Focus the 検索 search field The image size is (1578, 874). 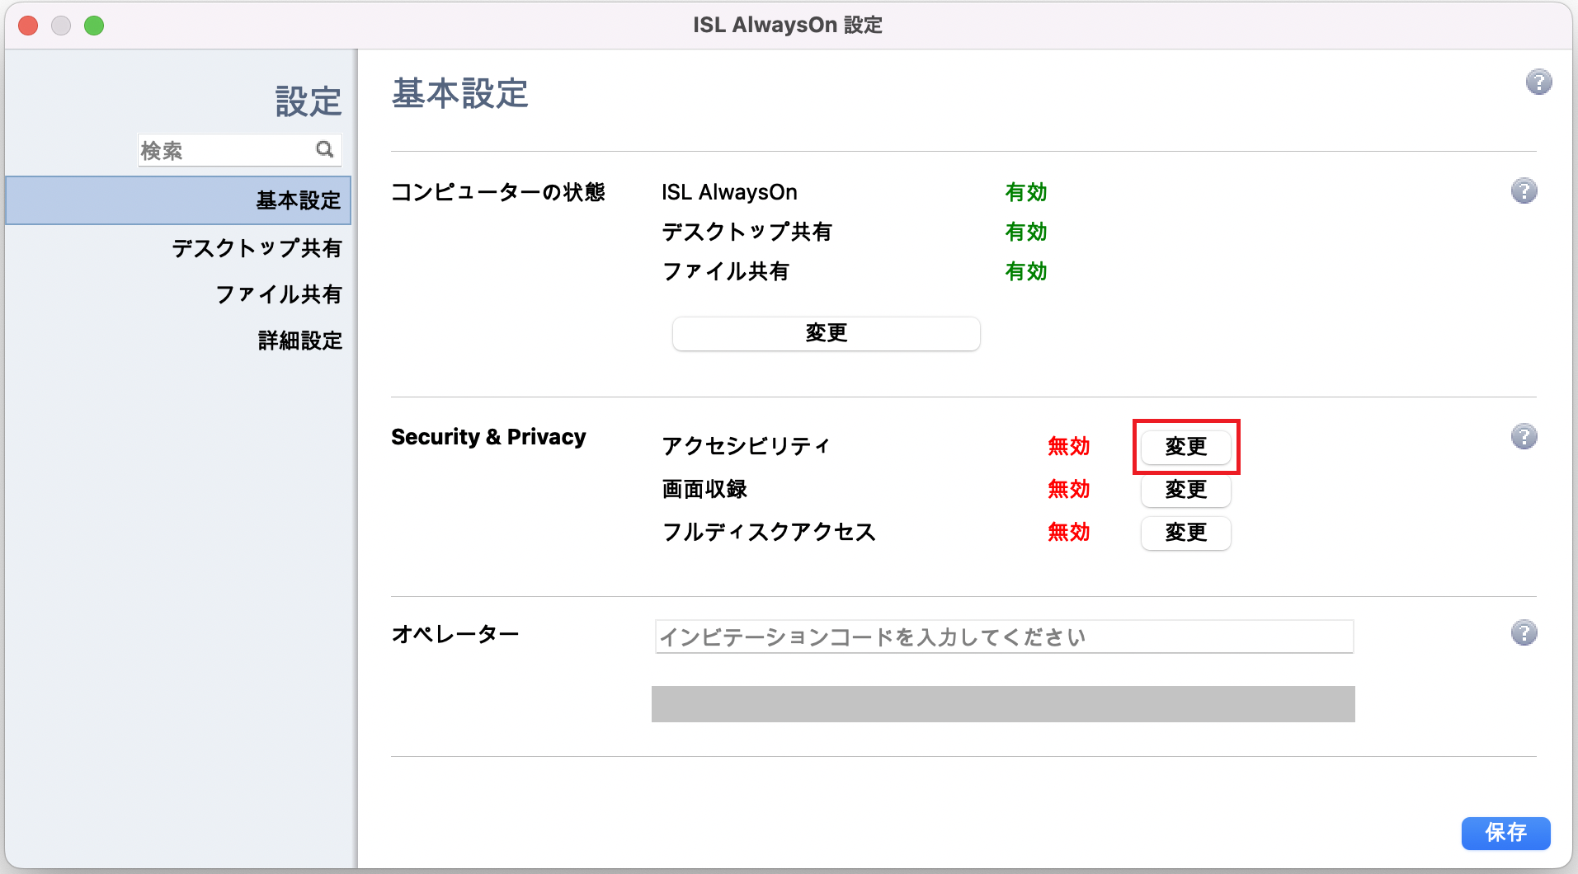coord(239,150)
